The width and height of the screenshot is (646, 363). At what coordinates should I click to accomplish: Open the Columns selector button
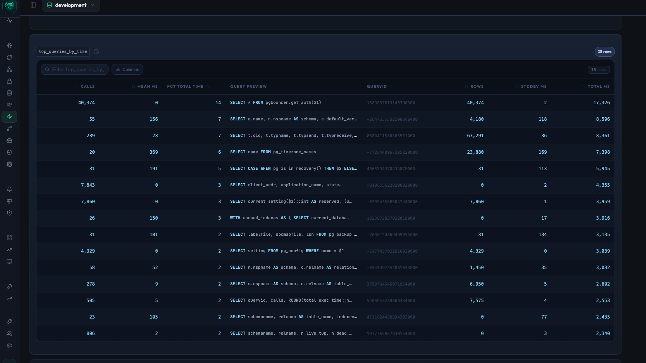(127, 69)
